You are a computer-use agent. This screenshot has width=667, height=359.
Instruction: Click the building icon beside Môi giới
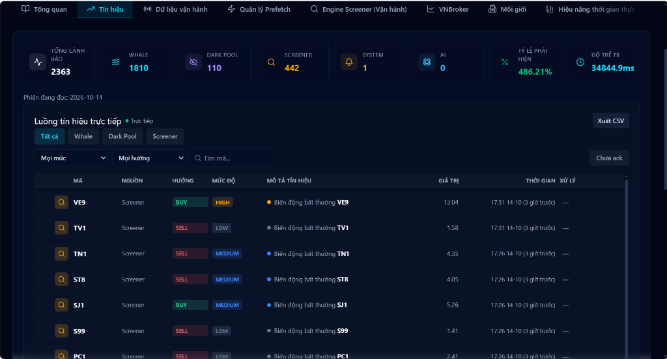[492, 9]
